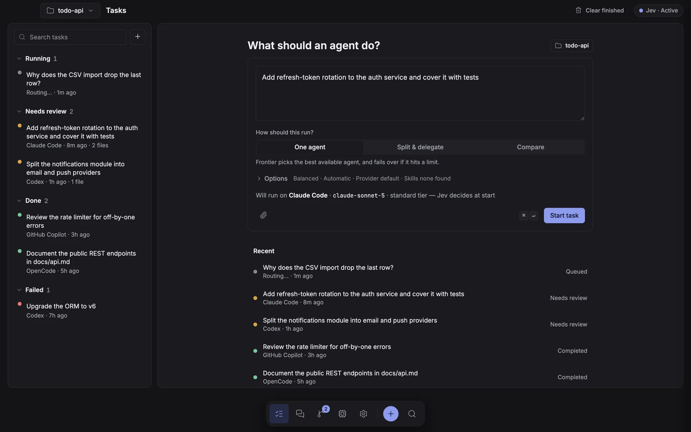Open the todo-api project dropdown
Image resolution: width=691 pixels, height=432 pixels.
(70, 10)
